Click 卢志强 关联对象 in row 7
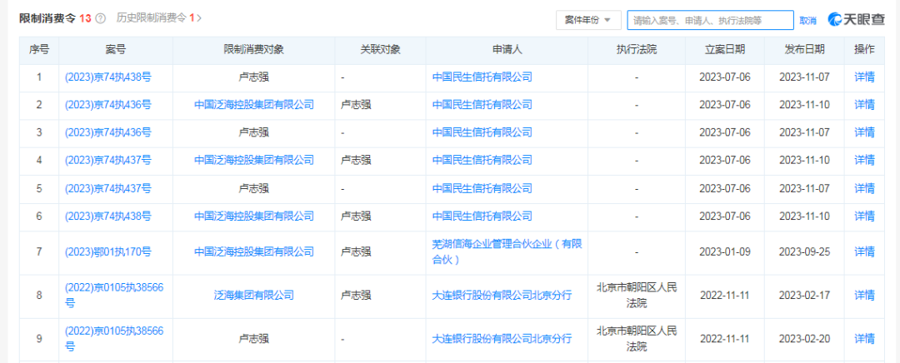Viewport: 900px width, 363px height. coord(355,251)
